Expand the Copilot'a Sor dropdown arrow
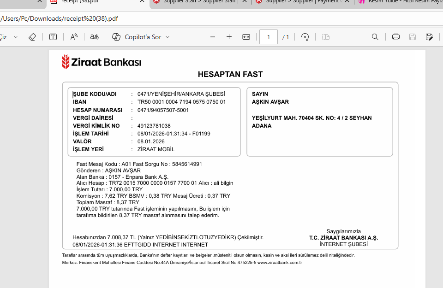443x288 pixels. coord(168,37)
